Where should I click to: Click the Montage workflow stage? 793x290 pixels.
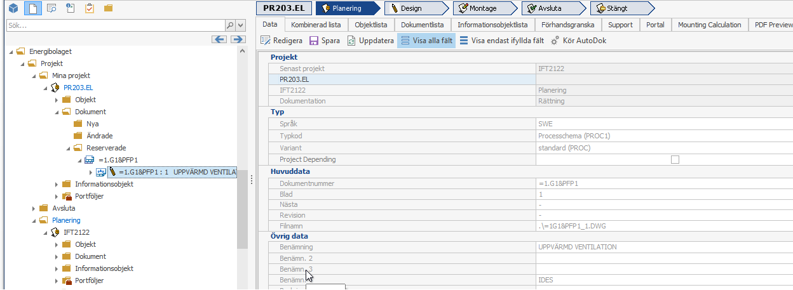pyautogui.click(x=484, y=8)
